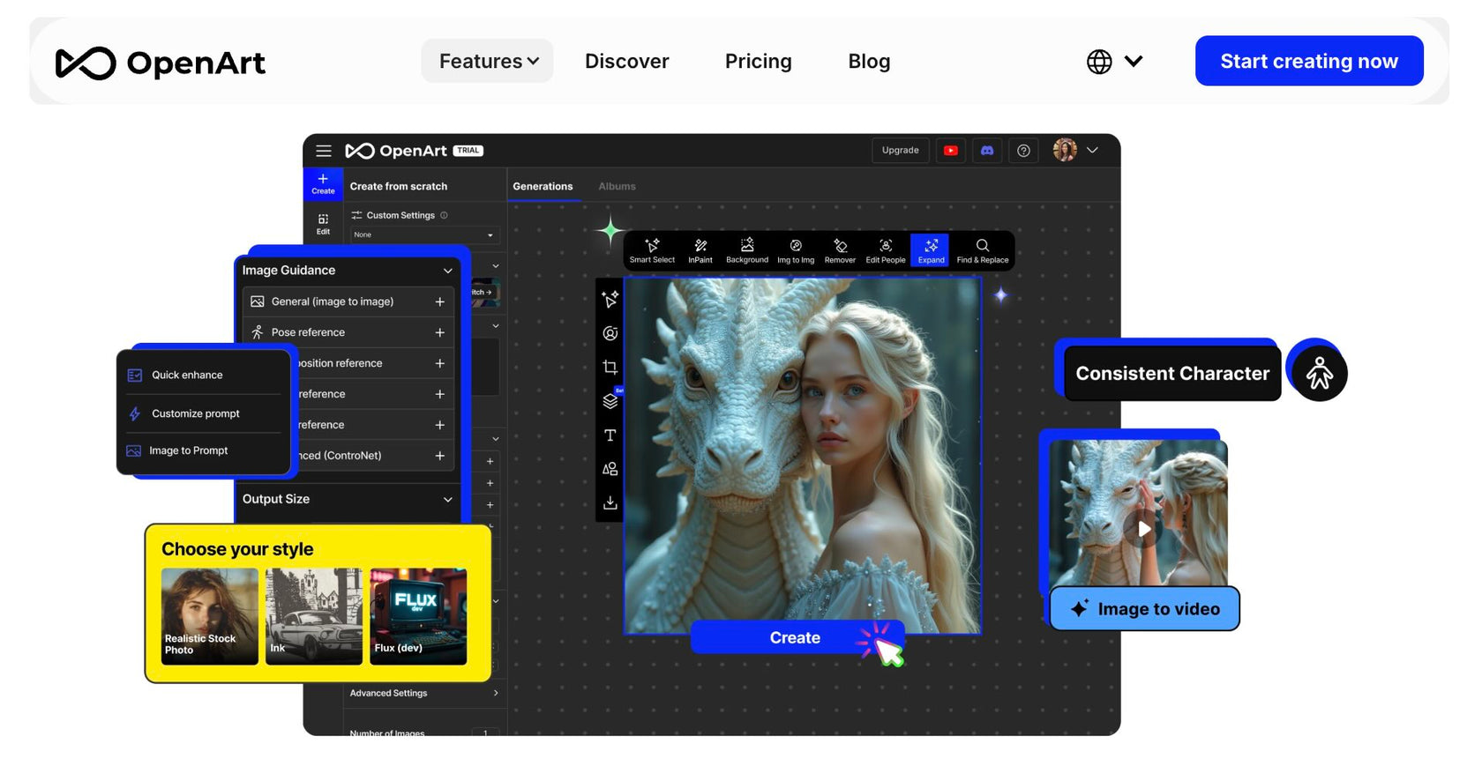Open the Discord icon button
The image size is (1482, 766).
pos(987,151)
